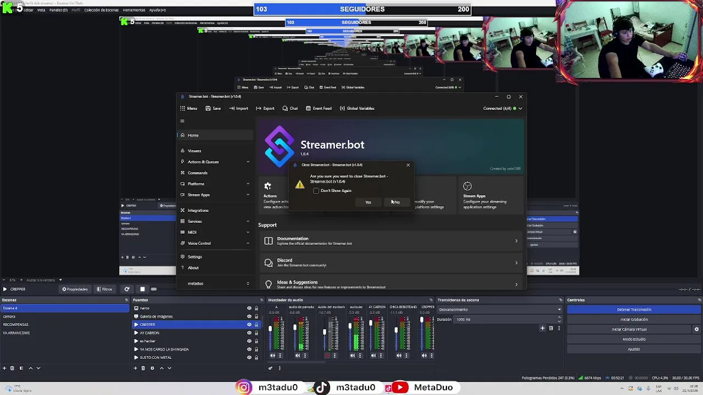Viewport: 703px width, 395px height.
Task: Move scene up in Escenas panel
Action: point(30,368)
